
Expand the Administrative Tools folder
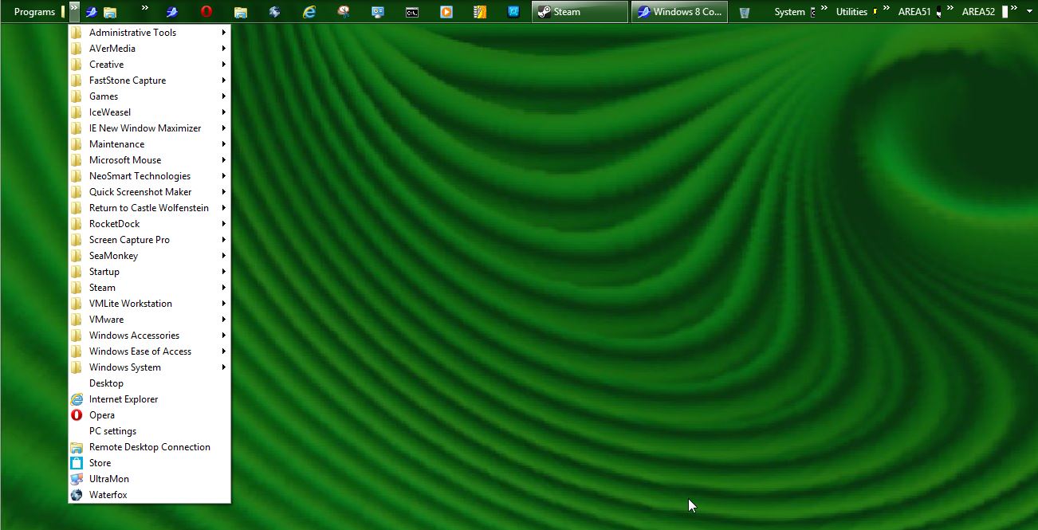pyautogui.click(x=150, y=33)
